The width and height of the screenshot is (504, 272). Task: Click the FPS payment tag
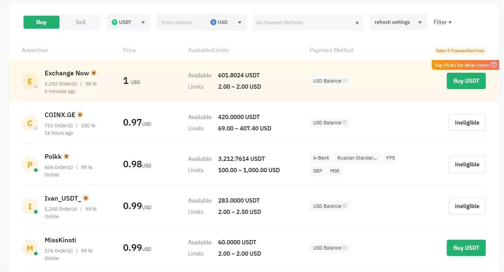click(x=391, y=158)
